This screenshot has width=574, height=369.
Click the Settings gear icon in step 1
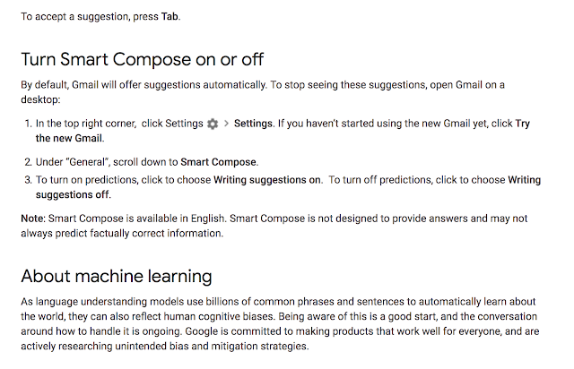(x=213, y=124)
